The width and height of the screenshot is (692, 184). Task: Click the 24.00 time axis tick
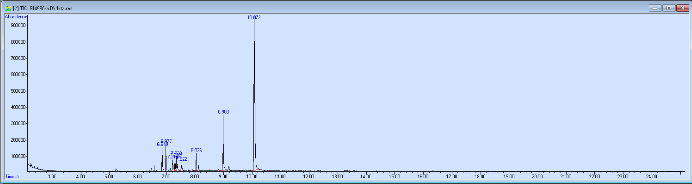651,177
